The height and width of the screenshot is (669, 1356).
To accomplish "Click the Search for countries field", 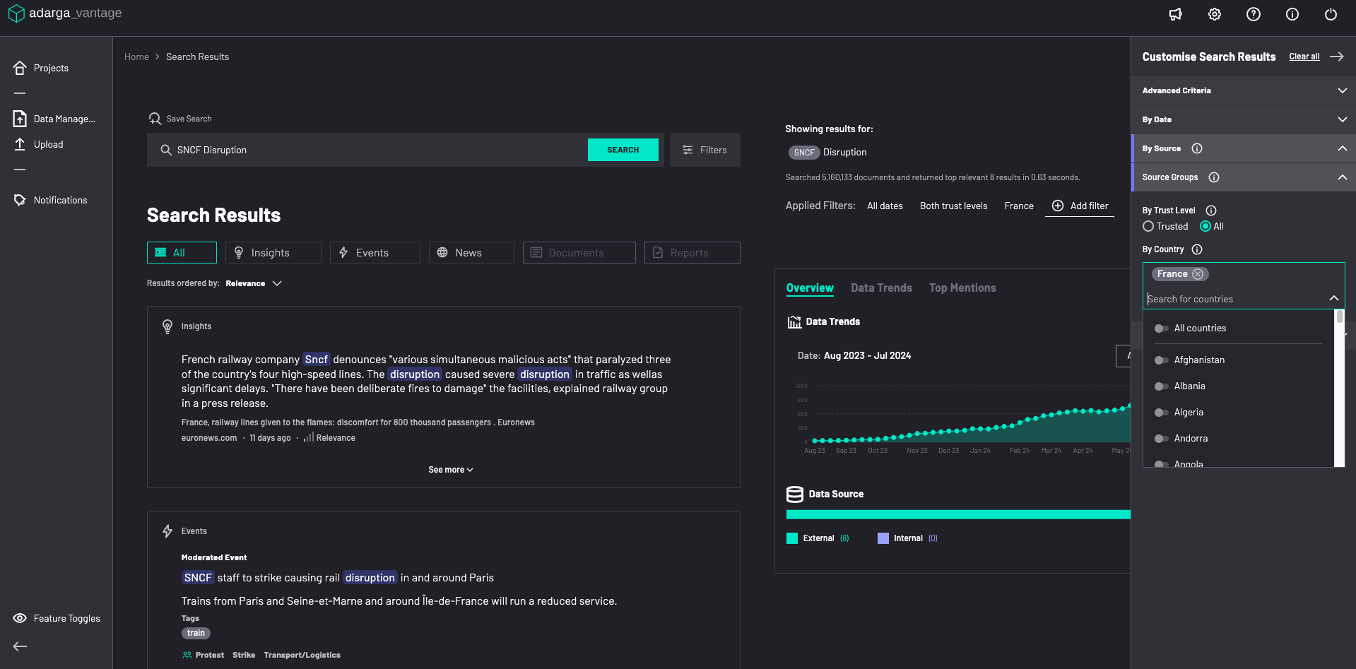I will (x=1237, y=299).
